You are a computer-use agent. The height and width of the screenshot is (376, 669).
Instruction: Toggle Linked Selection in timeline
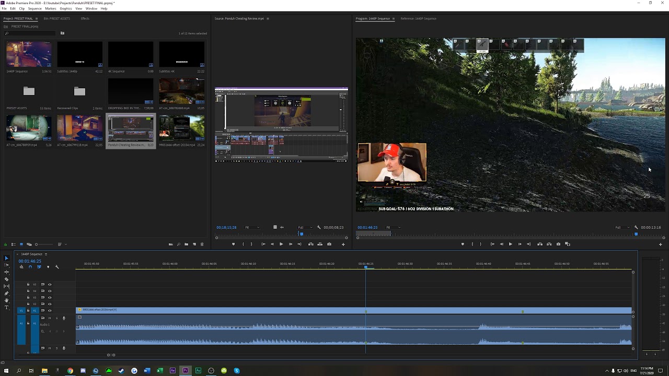pyautogui.click(x=39, y=267)
